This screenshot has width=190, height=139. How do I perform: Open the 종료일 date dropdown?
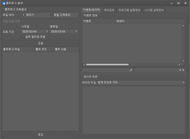(x=76, y=31)
